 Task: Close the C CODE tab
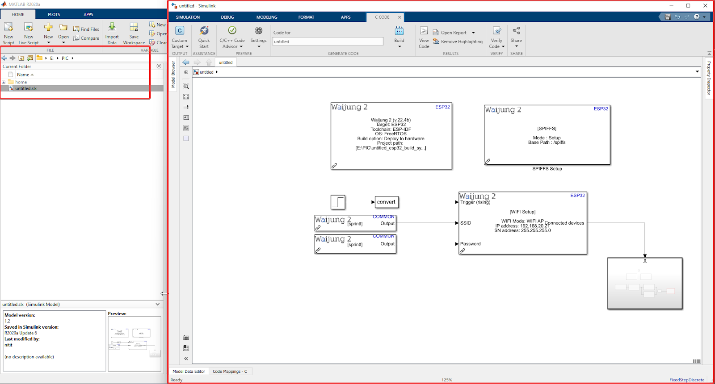(400, 17)
